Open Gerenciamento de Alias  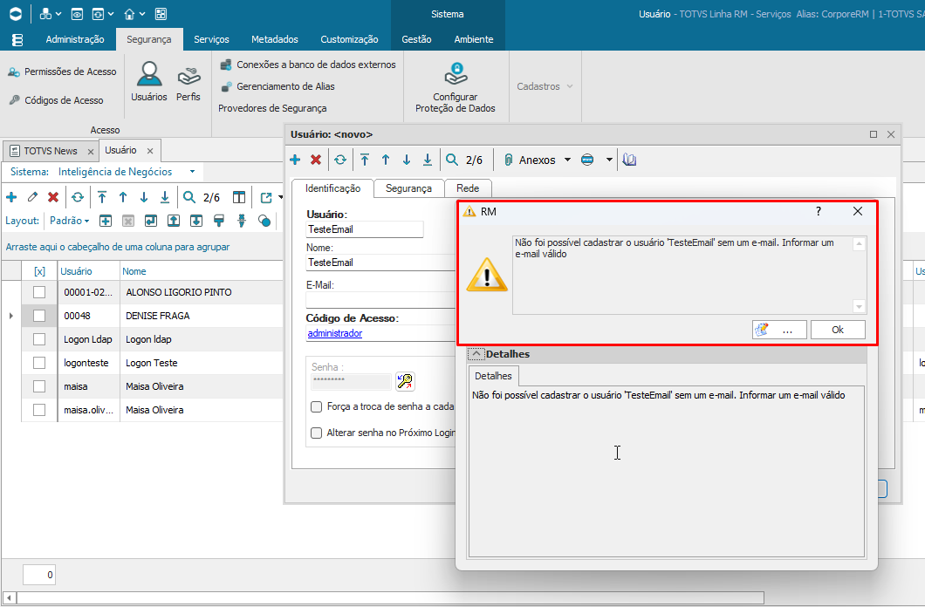tap(277, 86)
